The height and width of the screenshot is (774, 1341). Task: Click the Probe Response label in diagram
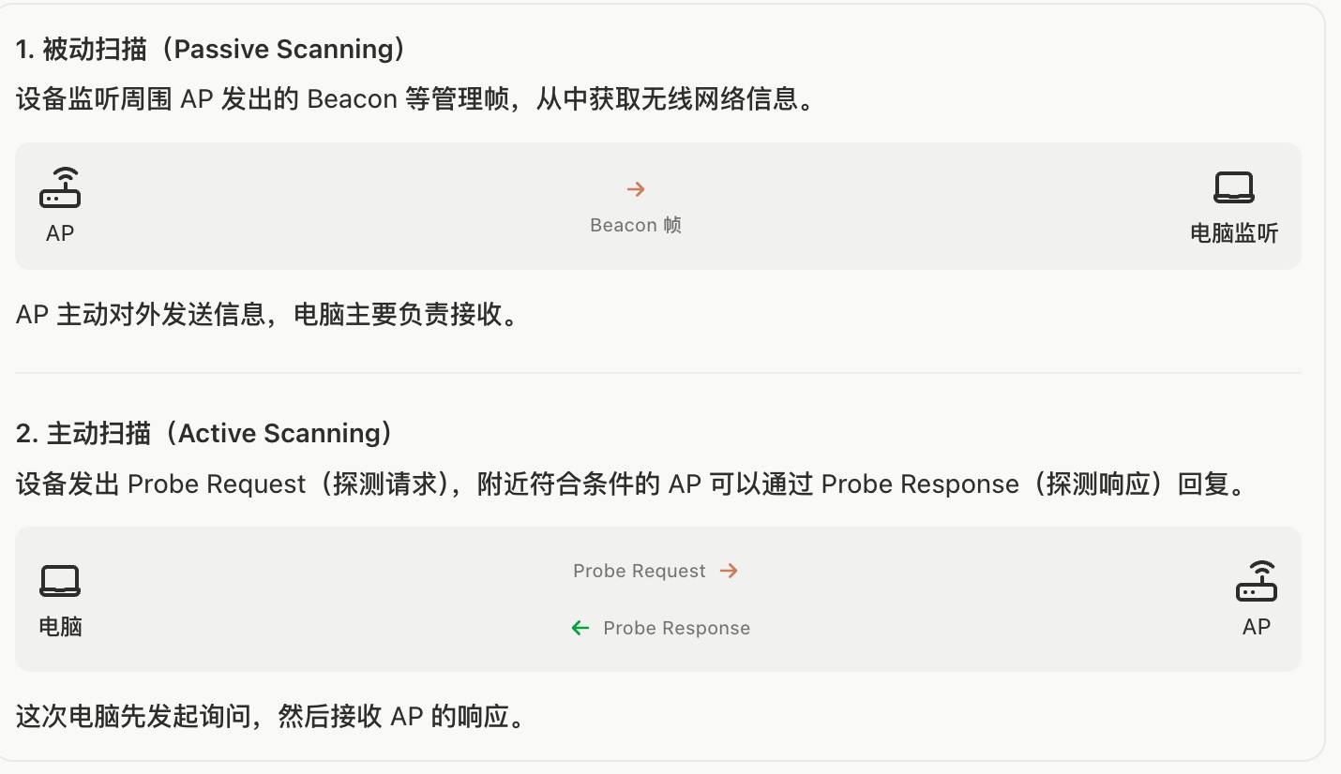(x=677, y=628)
